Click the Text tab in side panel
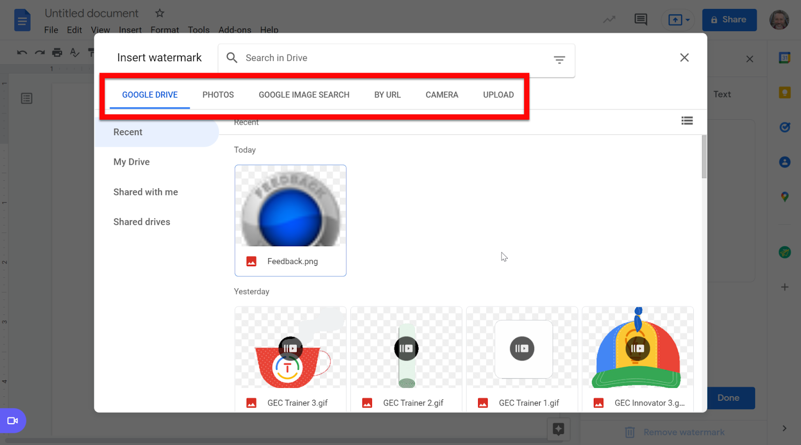Screen dimensions: 801x445 tap(722, 94)
